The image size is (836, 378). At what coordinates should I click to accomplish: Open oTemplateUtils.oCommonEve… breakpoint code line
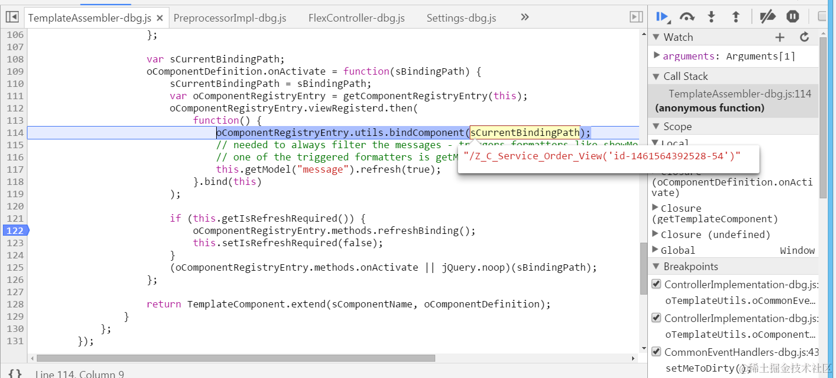click(741, 301)
